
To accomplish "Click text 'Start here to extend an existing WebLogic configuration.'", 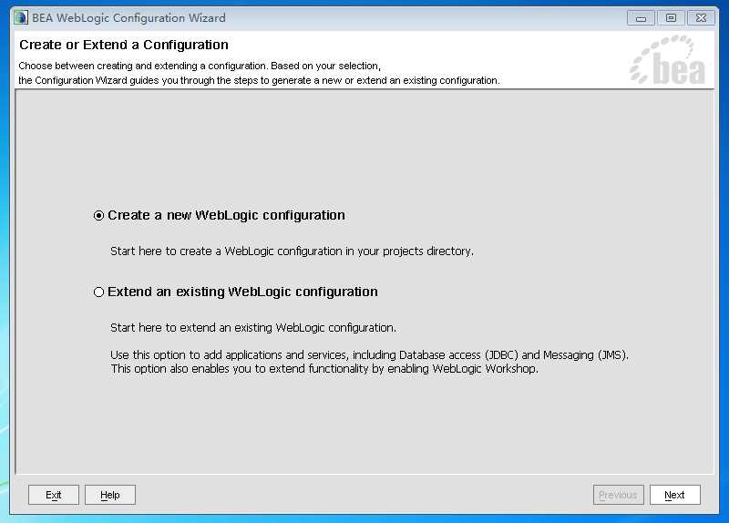I will click(x=253, y=328).
